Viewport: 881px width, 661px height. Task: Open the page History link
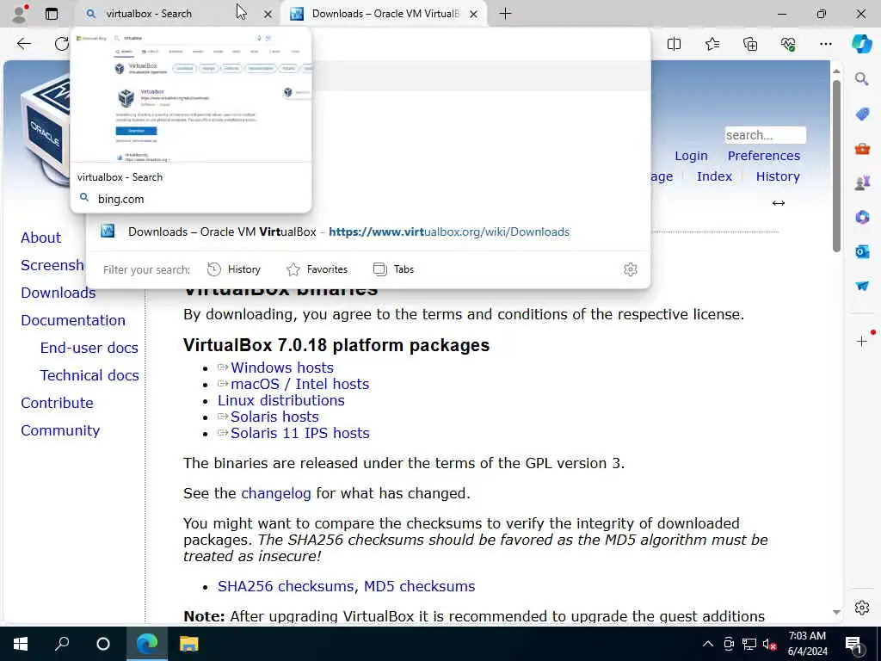point(778,176)
